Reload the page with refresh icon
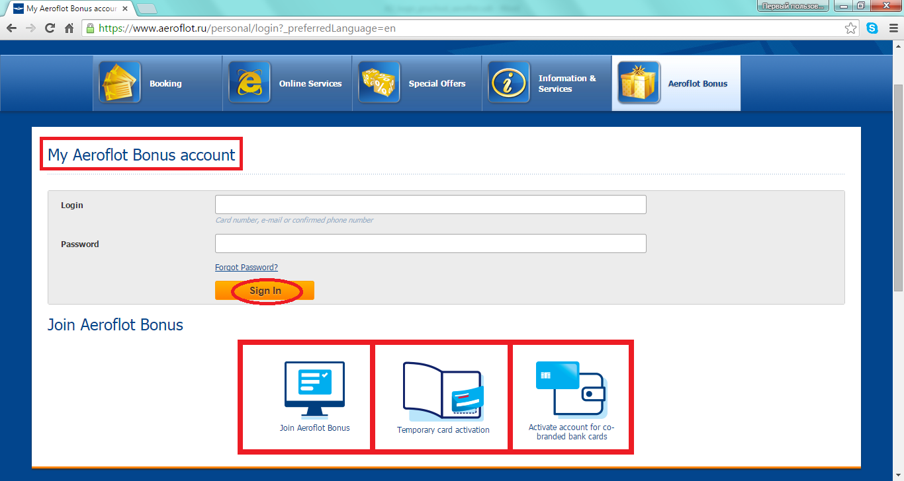The image size is (904, 481). click(50, 28)
